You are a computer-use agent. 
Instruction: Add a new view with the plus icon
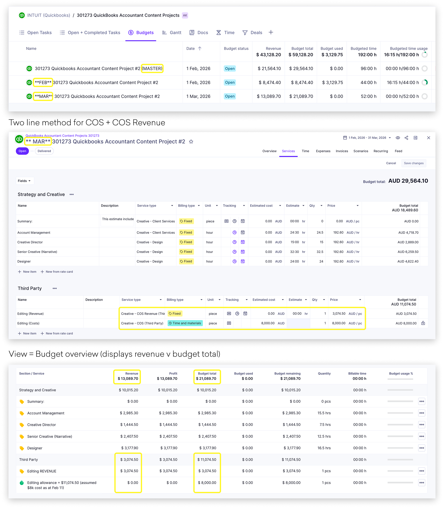click(x=271, y=32)
